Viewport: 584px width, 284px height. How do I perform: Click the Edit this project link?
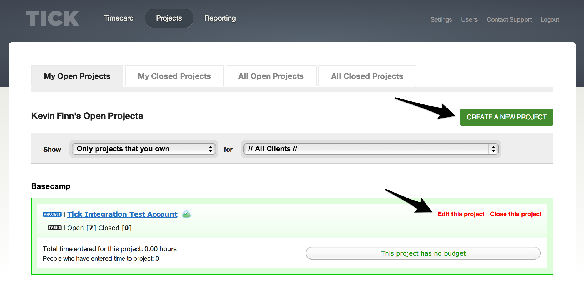461,214
